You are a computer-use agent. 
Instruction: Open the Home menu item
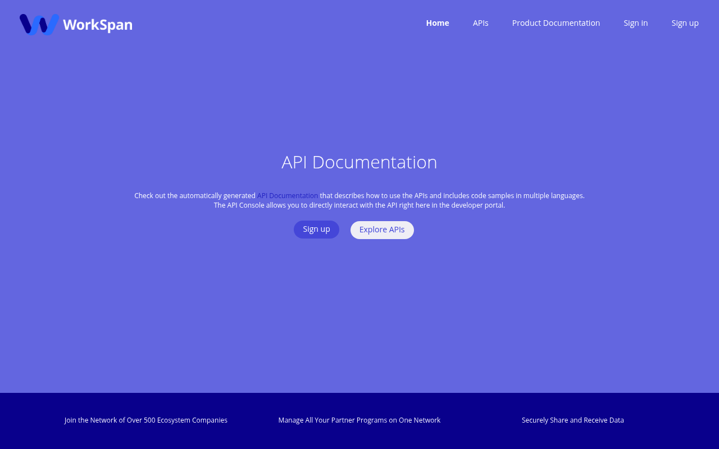click(438, 23)
